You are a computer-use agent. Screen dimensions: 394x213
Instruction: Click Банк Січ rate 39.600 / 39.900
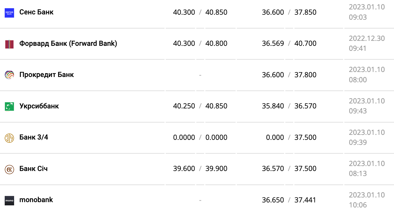click(x=200, y=169)
